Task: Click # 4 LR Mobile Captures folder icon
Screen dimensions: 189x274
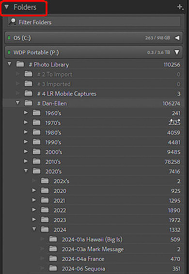Action: click(28, 93)
